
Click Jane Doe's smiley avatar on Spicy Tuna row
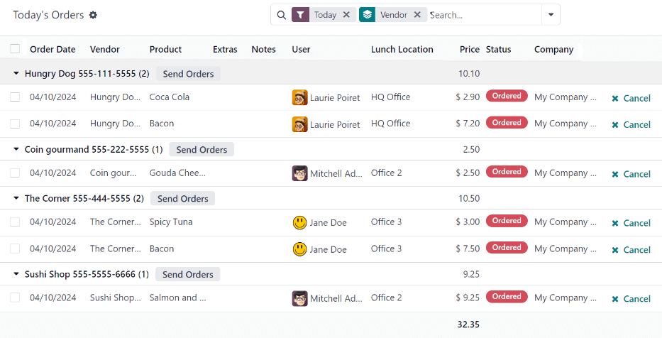pos(299,222)
